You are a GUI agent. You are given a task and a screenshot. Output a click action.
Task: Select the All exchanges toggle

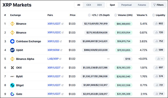point(79,5)
